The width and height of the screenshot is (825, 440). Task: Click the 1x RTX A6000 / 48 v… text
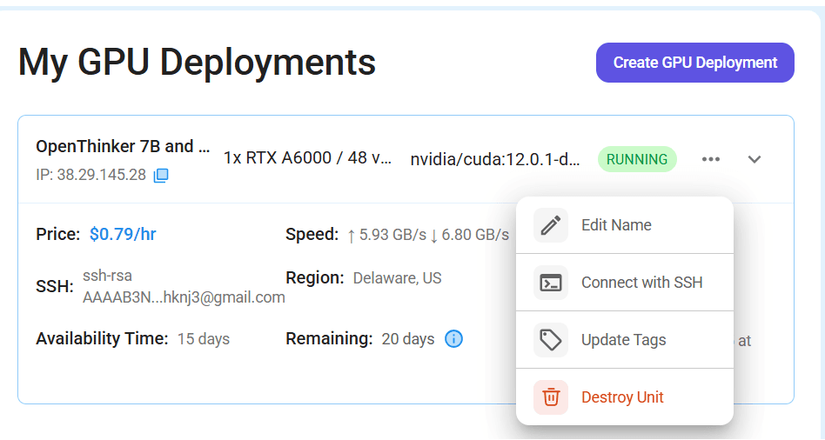pos(308,157)
